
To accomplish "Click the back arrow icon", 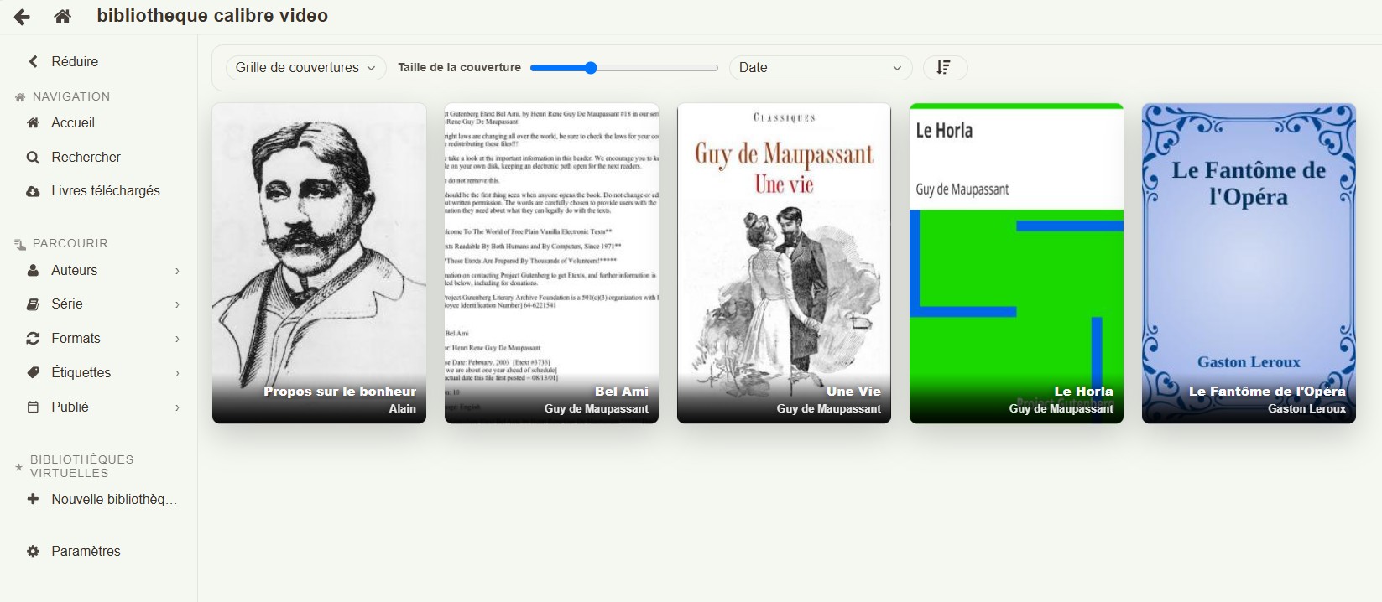I will click(22, 16).
